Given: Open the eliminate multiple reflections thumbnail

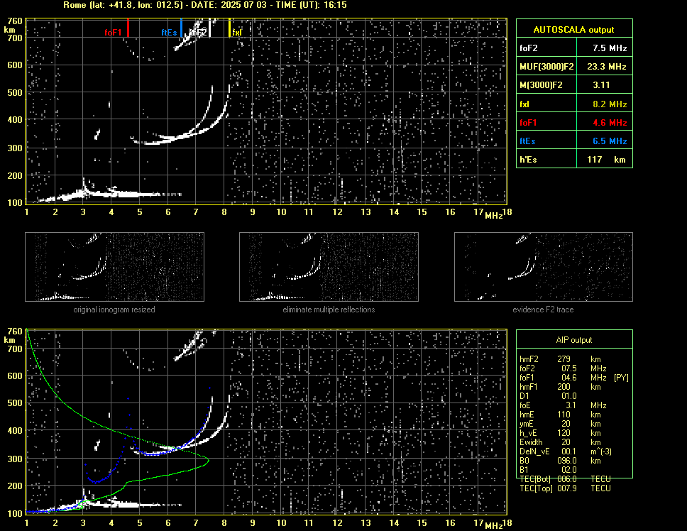Looking at the screenshot, I should 329,267.
